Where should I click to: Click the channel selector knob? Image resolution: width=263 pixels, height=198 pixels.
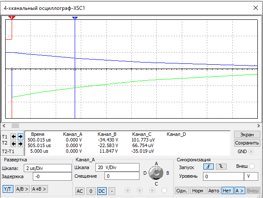point(156,173)
